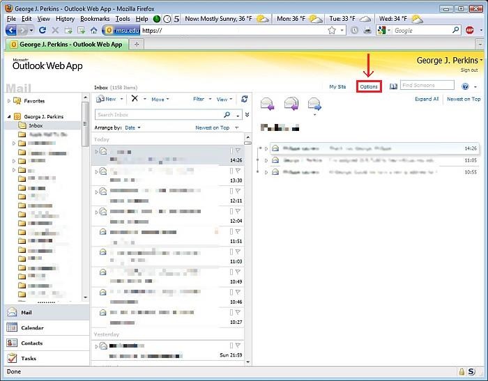Click Newest on Top in message list header
The height and width of the screenshot is (381, 488).
(x=212, y=127)
